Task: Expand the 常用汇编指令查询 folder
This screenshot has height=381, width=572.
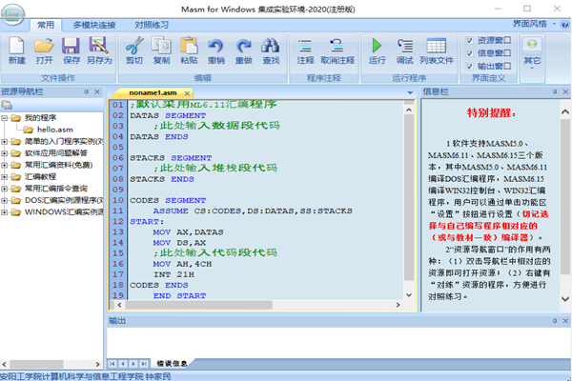Action: tap(4, 189)
